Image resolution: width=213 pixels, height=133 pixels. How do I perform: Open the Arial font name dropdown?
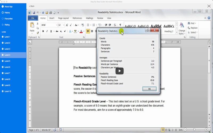coord(57,25)
